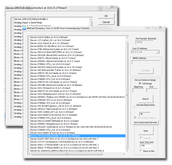
Task: Click the Scan button
Action: click(146, 131)
